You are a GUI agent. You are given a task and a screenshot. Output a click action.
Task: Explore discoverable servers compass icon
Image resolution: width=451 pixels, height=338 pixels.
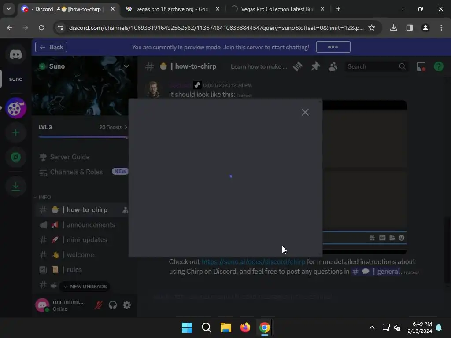16,157
